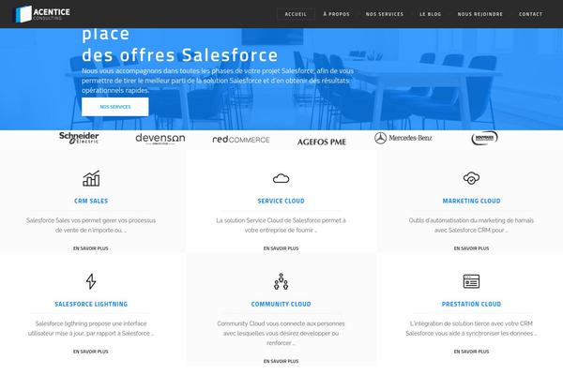Open the Marketing Cloud heading link
This screenshot has height=375, width=563.
[471, 201]
